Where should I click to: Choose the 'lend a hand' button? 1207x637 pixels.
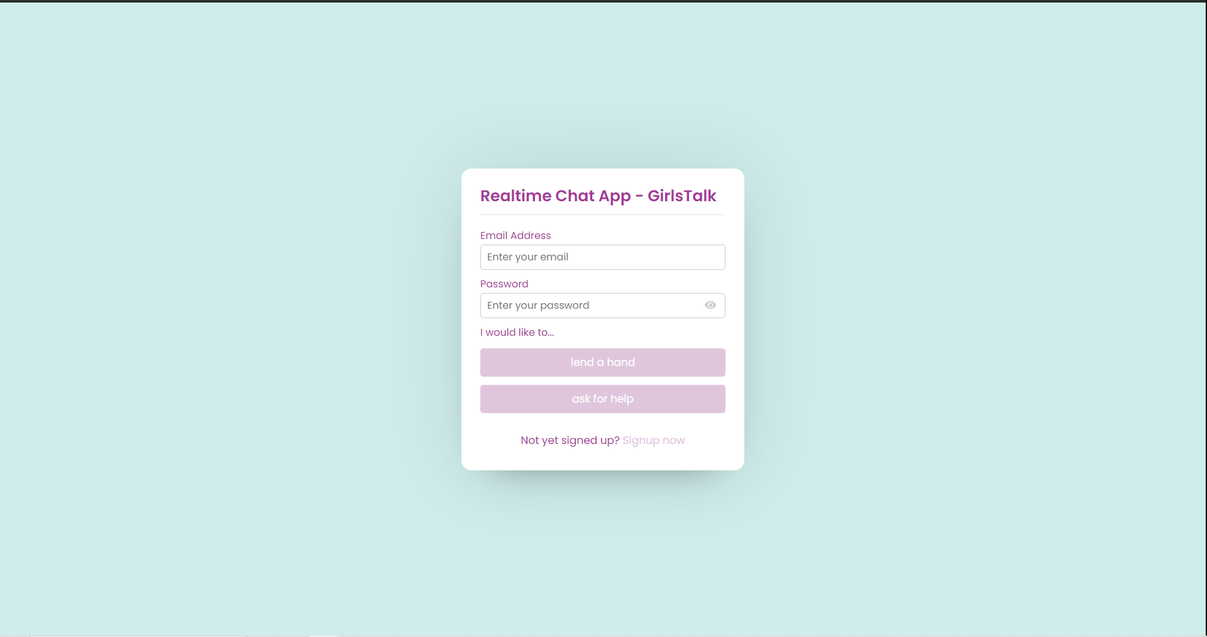[x=602, y=362]
